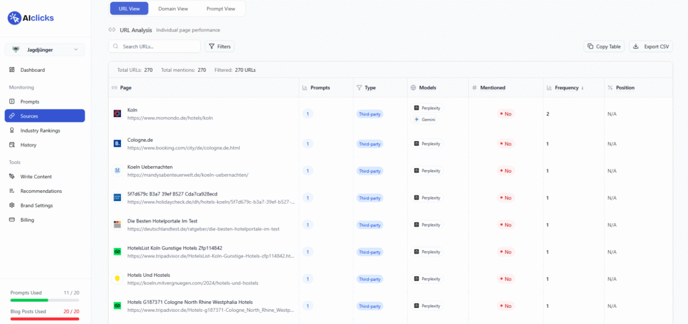Click the AIclicks logo icon

(15, 18)
